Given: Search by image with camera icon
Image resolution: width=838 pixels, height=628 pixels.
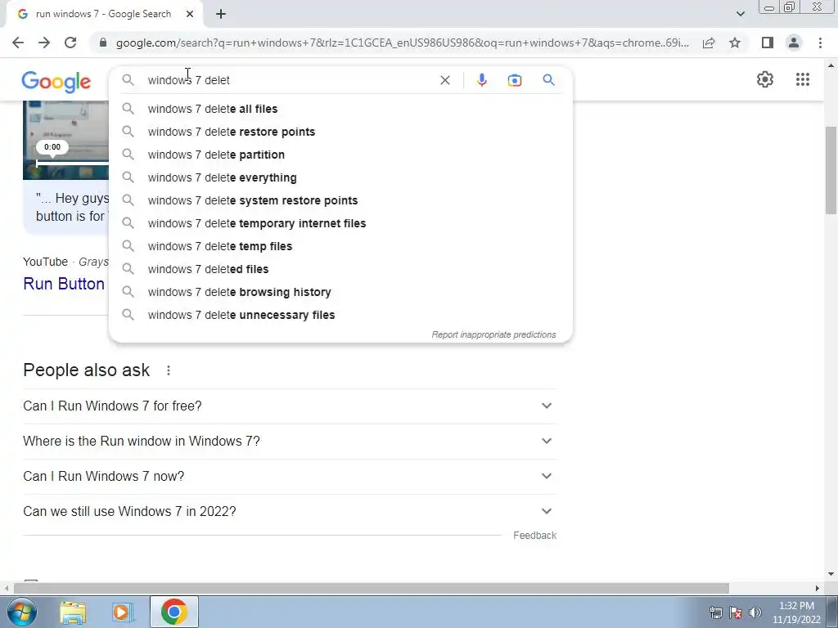Looking at the screenshot, I should [514, 80].
